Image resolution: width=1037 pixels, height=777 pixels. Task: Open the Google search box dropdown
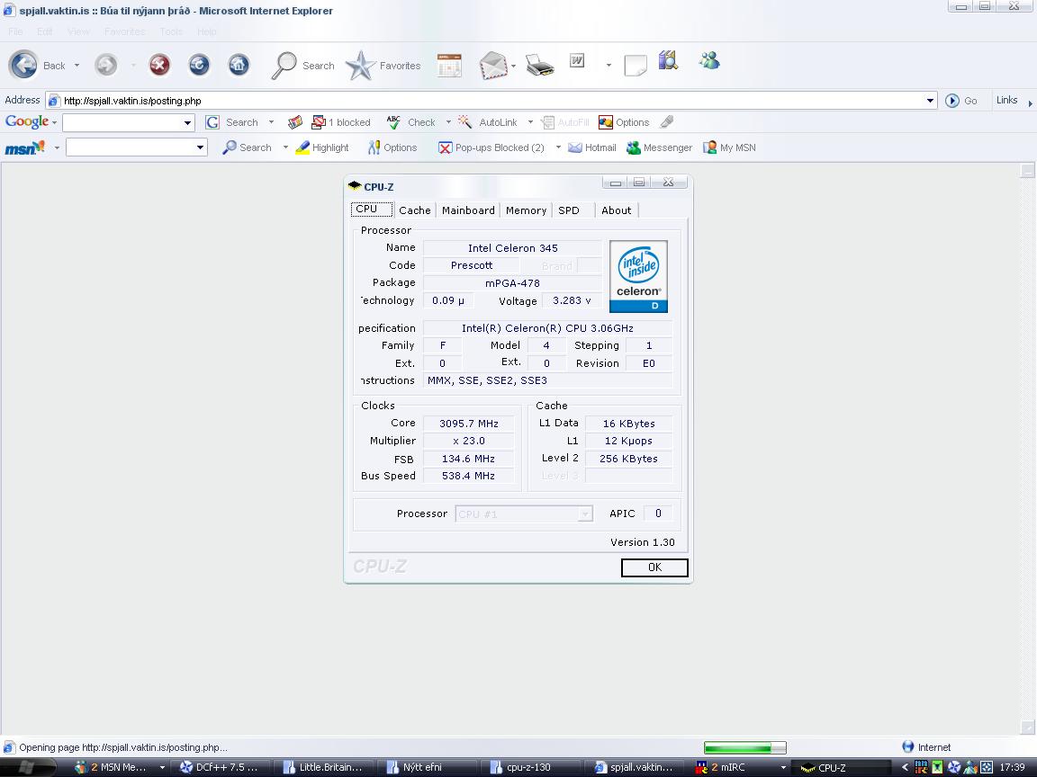(187, 123)
